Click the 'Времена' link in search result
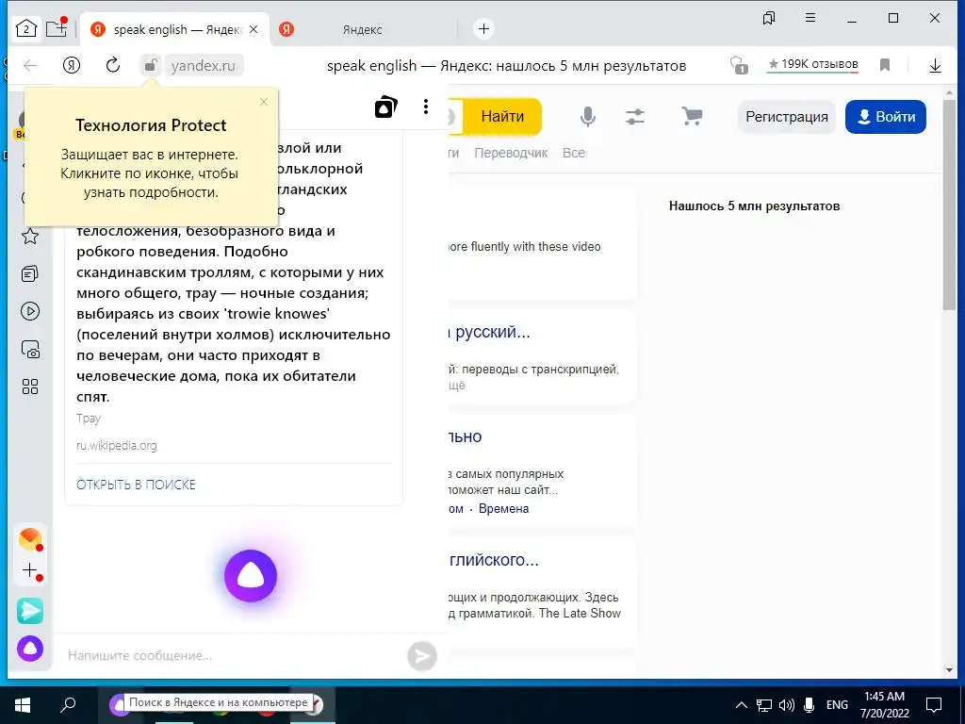This screenshot has height=724, width=965. pos(503,508)
